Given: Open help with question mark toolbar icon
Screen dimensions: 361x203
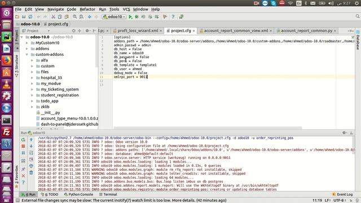Looking at the screenshot, I should [x=173, y=16].
